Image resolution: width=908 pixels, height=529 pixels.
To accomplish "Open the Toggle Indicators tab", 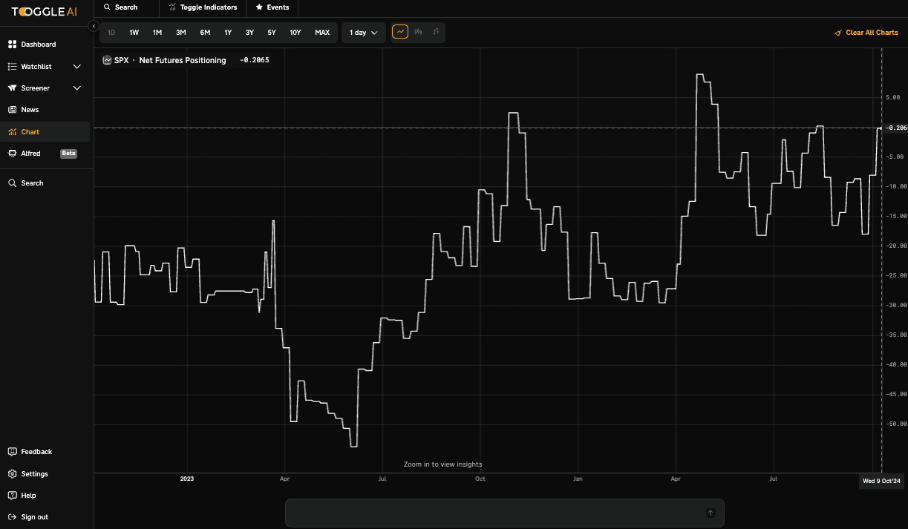I will (x=203, y=7).
